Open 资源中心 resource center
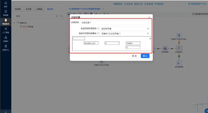This screenshot has width=208, height=113. click(x=6, y=48)
